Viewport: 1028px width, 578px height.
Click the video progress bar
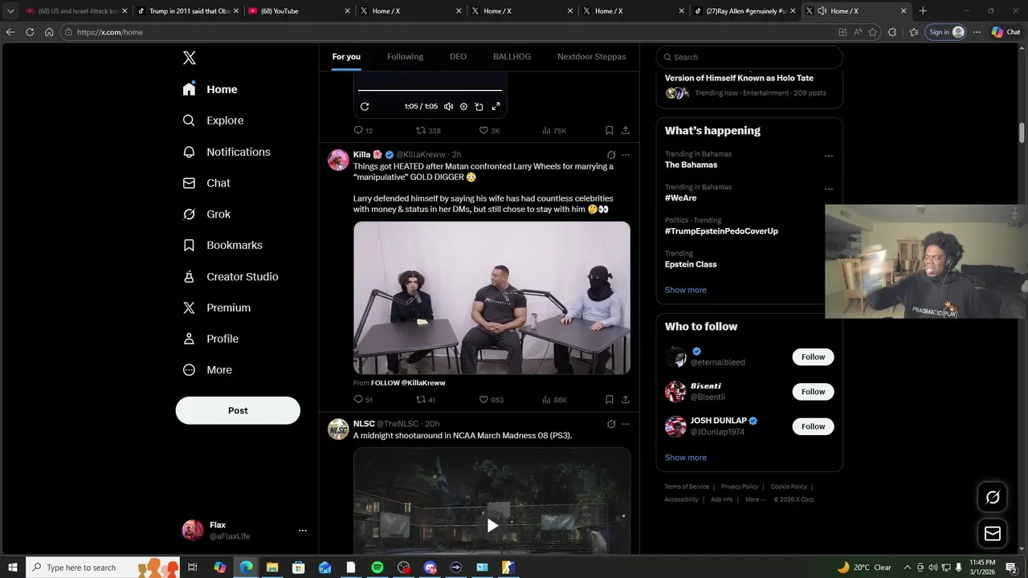430,91
